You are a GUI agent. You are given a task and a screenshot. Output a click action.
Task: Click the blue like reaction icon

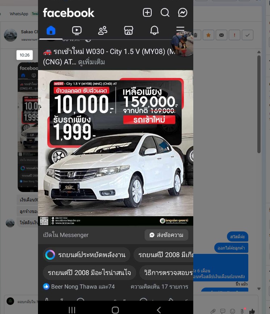click(x=46, y=286)
